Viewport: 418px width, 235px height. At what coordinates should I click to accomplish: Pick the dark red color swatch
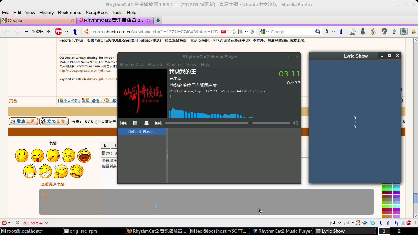pyautogui.click(x=383, y=192)
